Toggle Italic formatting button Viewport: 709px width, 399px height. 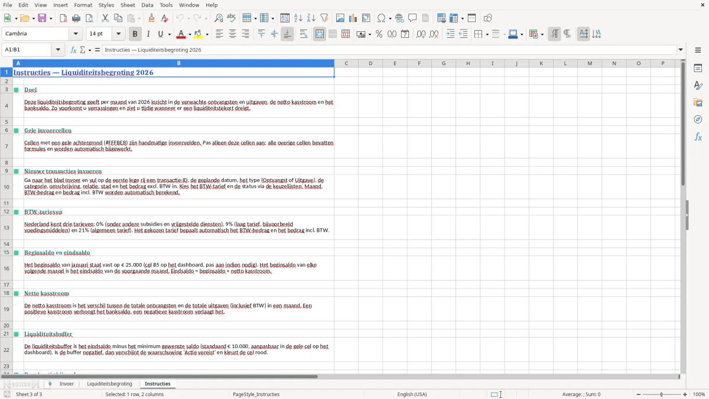coord(148,34)
